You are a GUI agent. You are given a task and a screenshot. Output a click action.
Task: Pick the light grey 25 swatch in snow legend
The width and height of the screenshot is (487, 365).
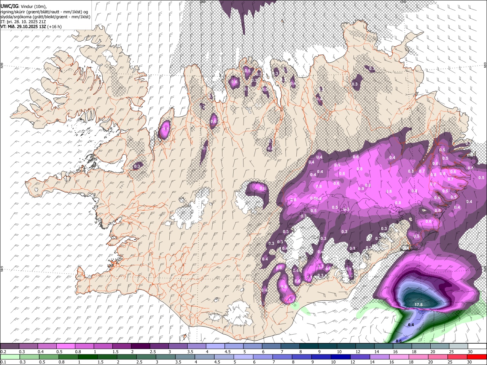coord(458,346)
